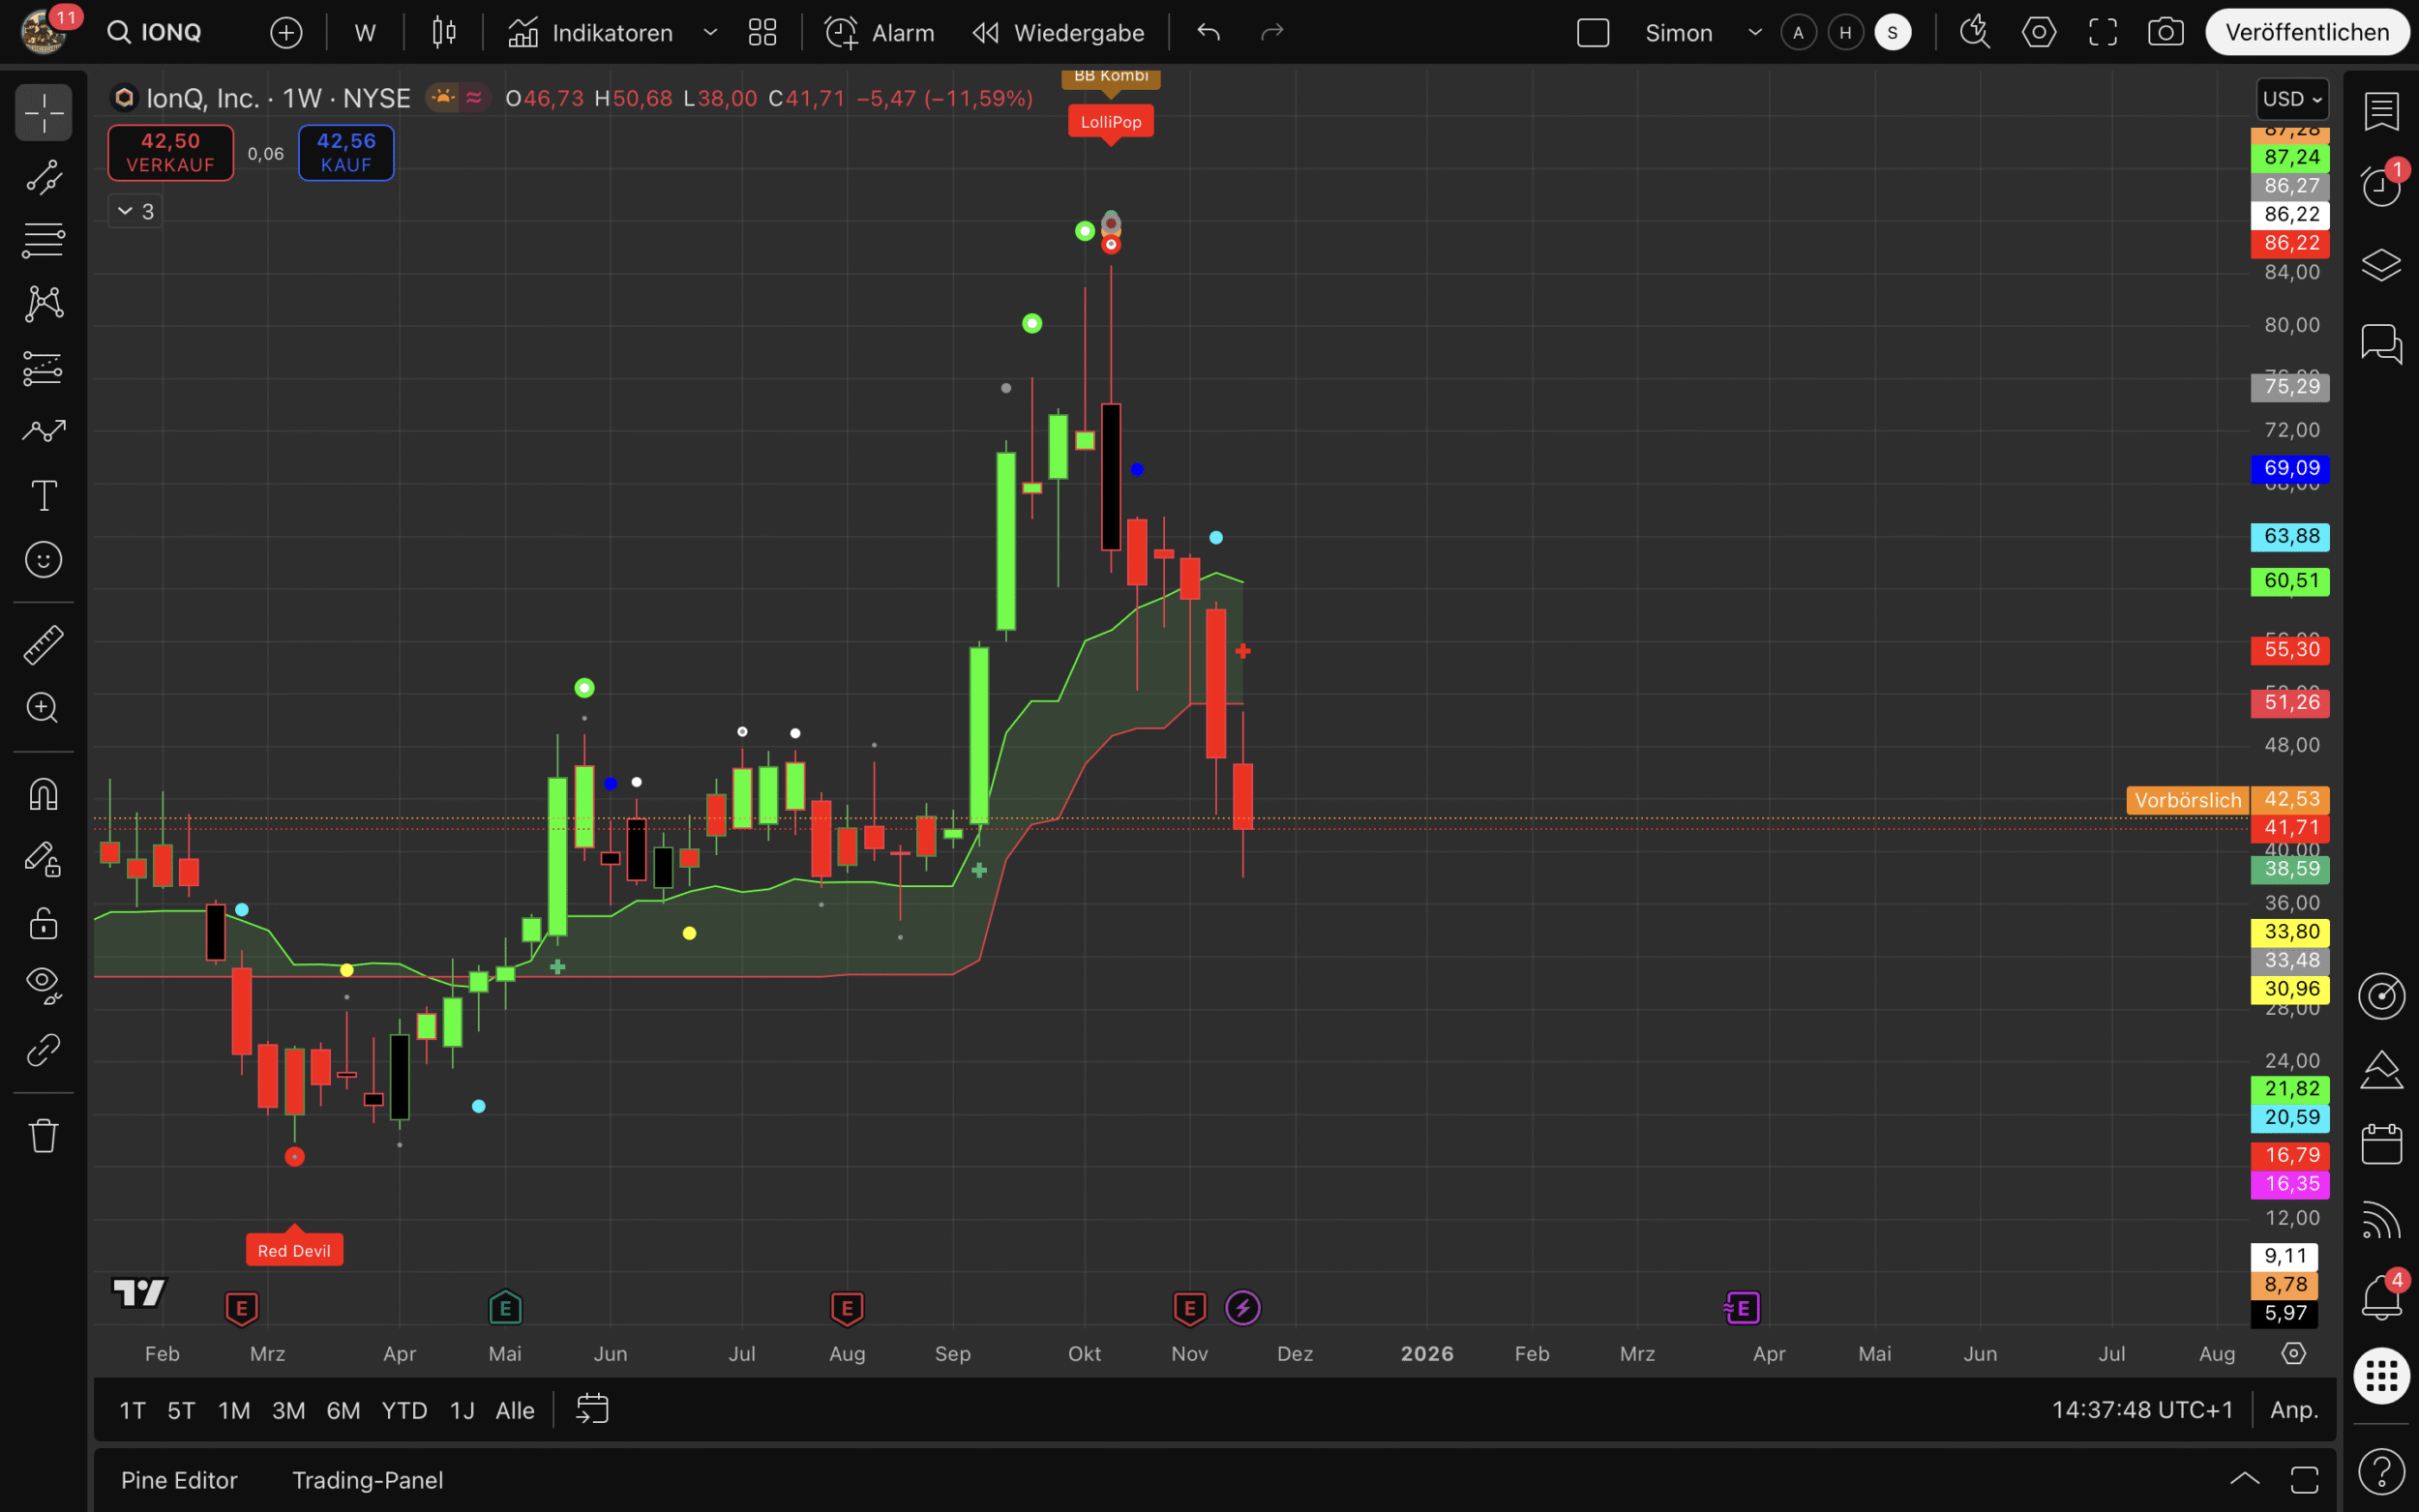Expand the collapsed indicator legend showing 3
This screenshot has height=1512, width=2419.
pyautogui.click(x=135, y=211)
